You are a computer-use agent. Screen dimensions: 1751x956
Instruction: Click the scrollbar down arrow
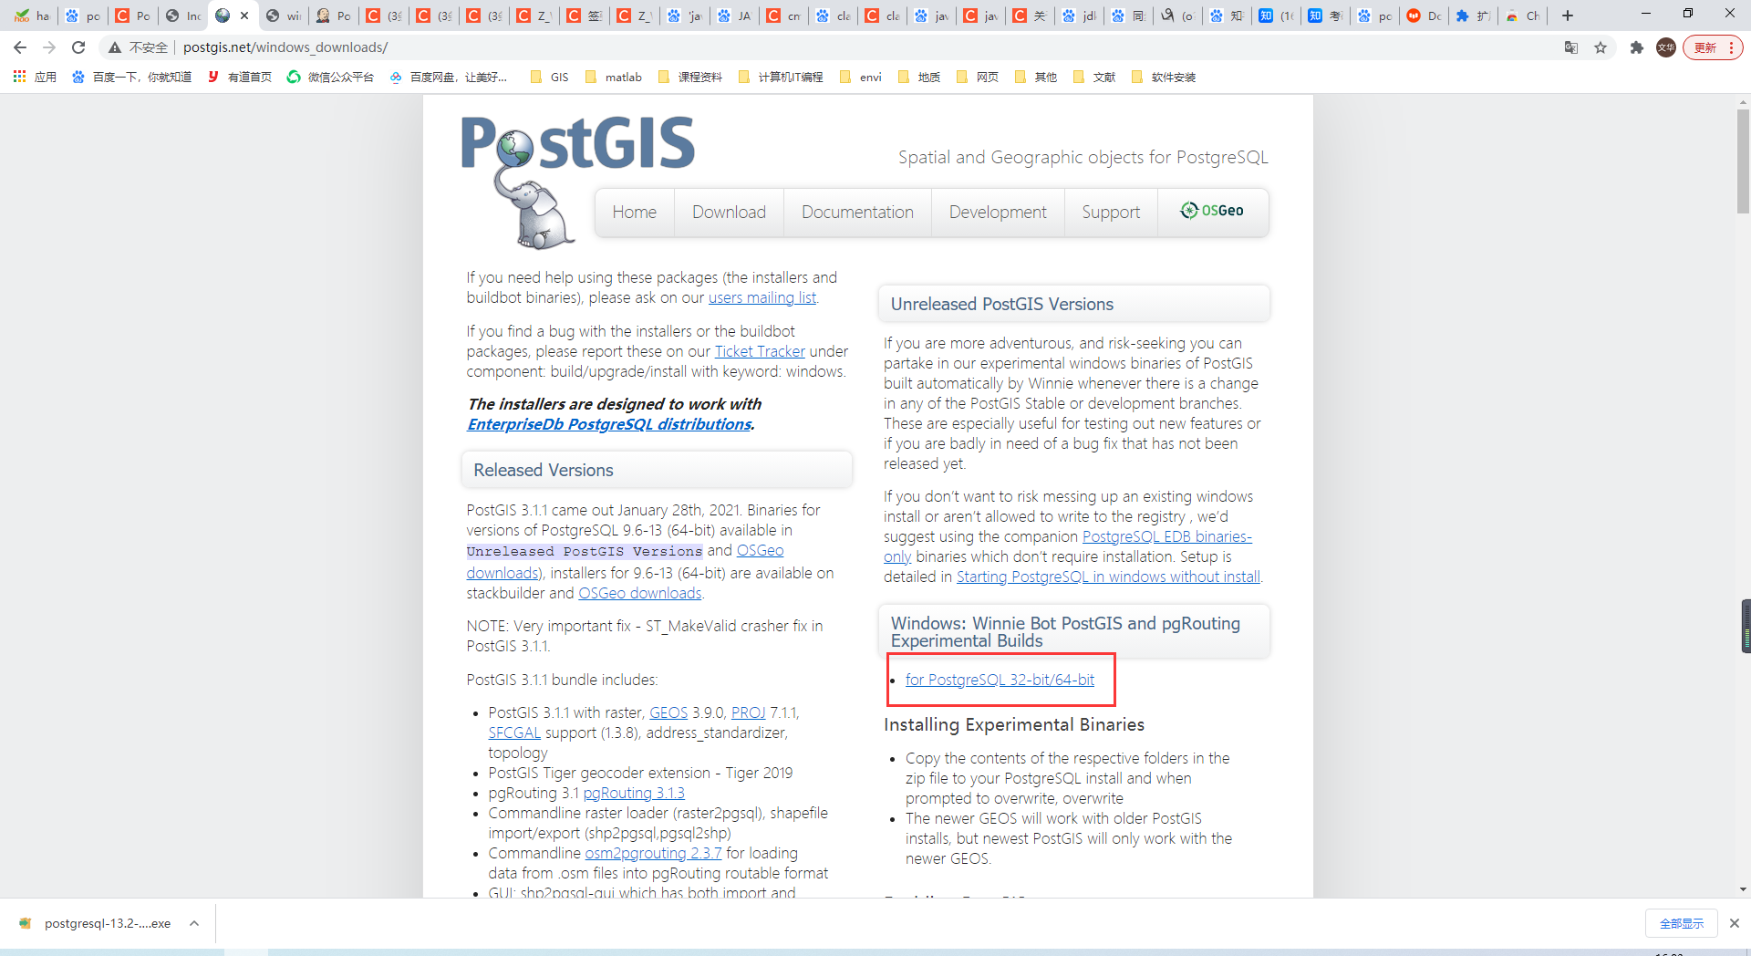1743,889
